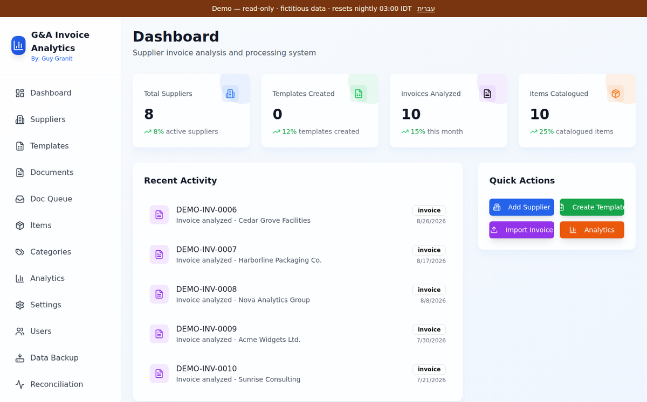Click the DEMO-INV-0007 title text
Image resolution: width=647 pixels, height=402 pixels.
coord(207,250)
